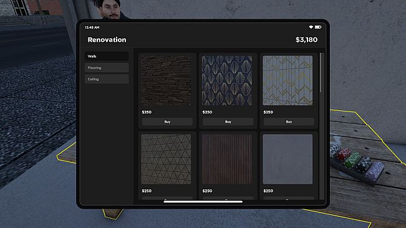Select dark stacked brick wall thumbnail
This screenshot has width=406, height=228.
click(167, 80)
